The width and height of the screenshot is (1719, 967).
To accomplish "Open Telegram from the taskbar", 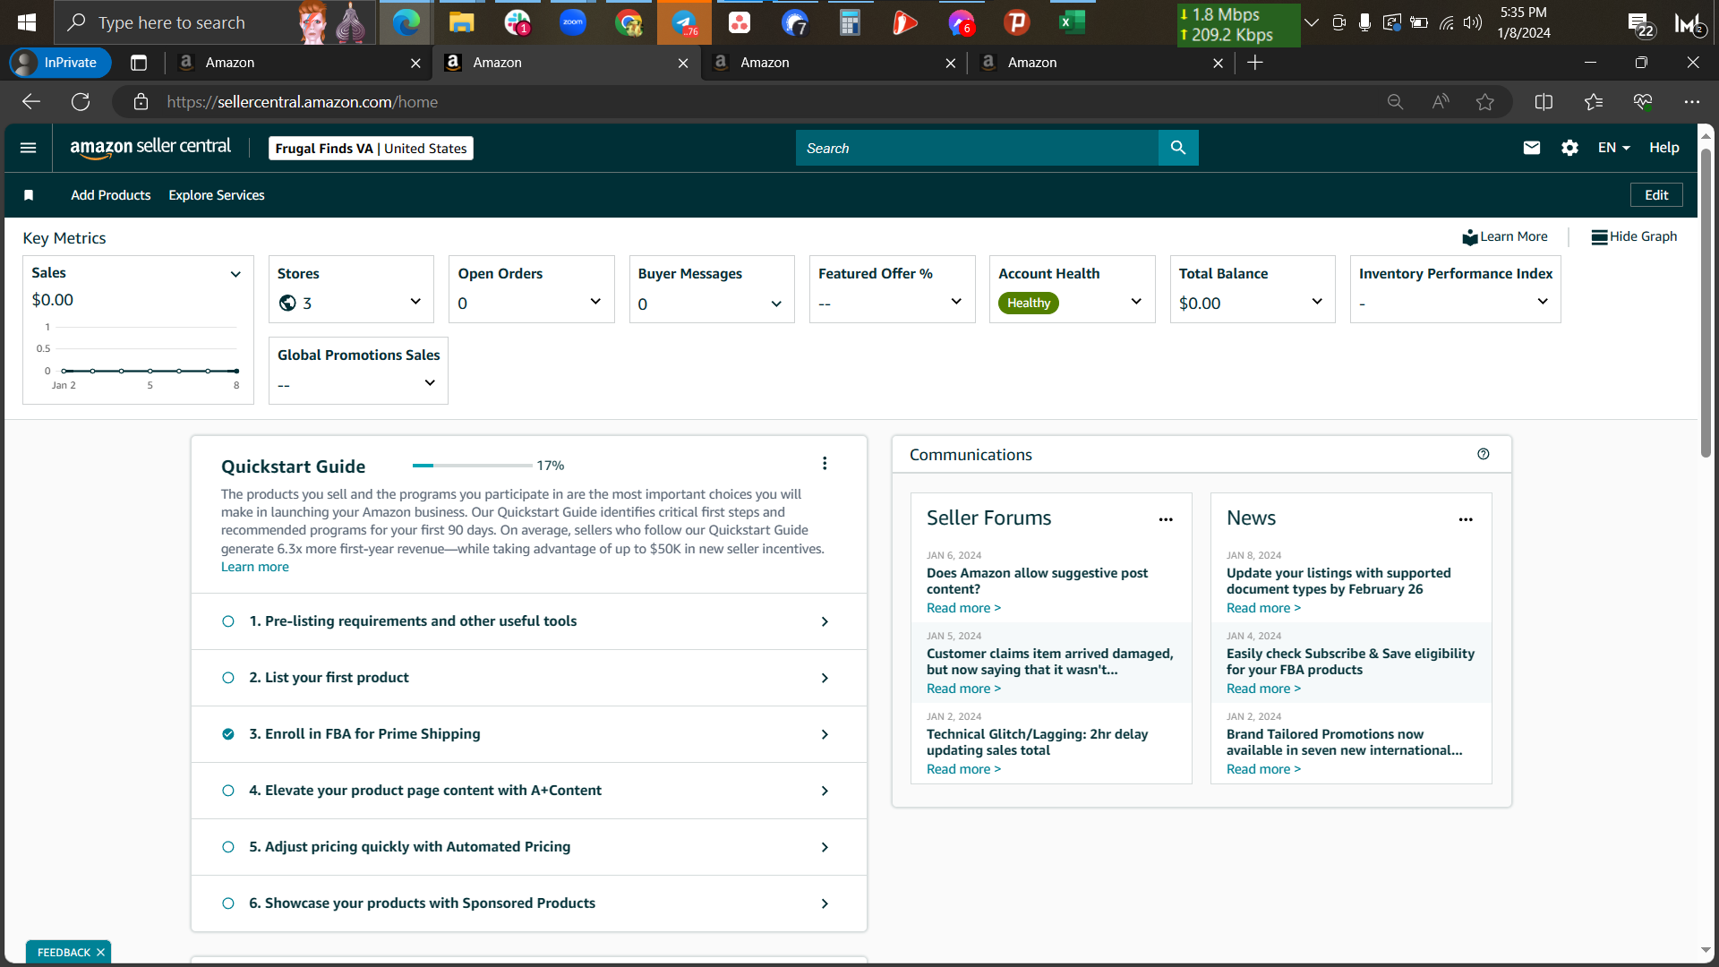I will (x=684, y=22).
